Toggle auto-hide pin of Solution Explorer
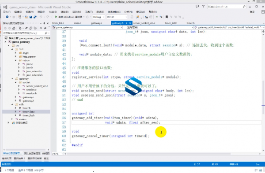The height and width of the screenshot is (173, 265). [x=44, y=23]
